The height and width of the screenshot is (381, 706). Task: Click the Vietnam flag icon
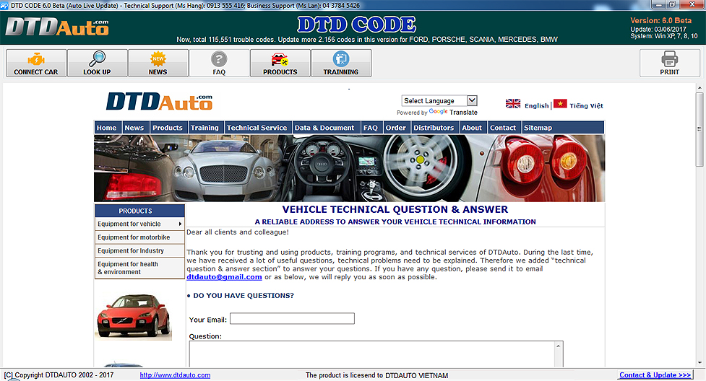[x=560, y=103]
